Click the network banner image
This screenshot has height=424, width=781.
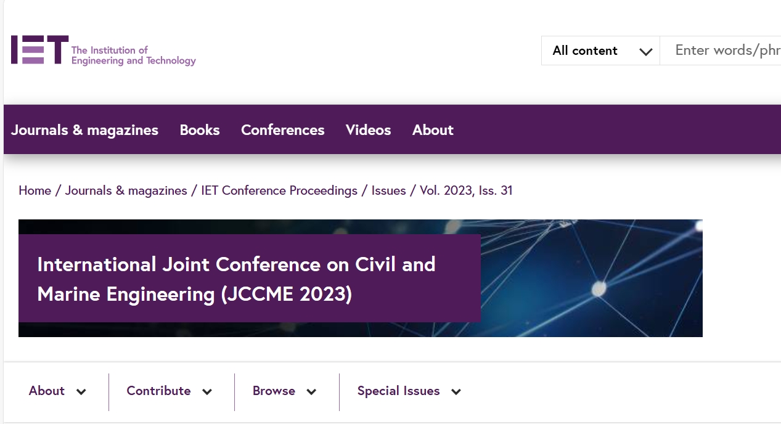tap(592, 278)
